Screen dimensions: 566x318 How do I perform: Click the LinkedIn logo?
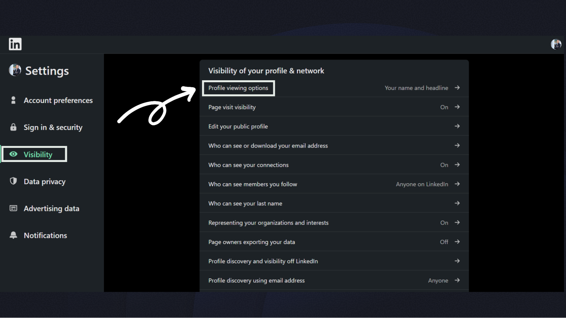click(15, 44)
